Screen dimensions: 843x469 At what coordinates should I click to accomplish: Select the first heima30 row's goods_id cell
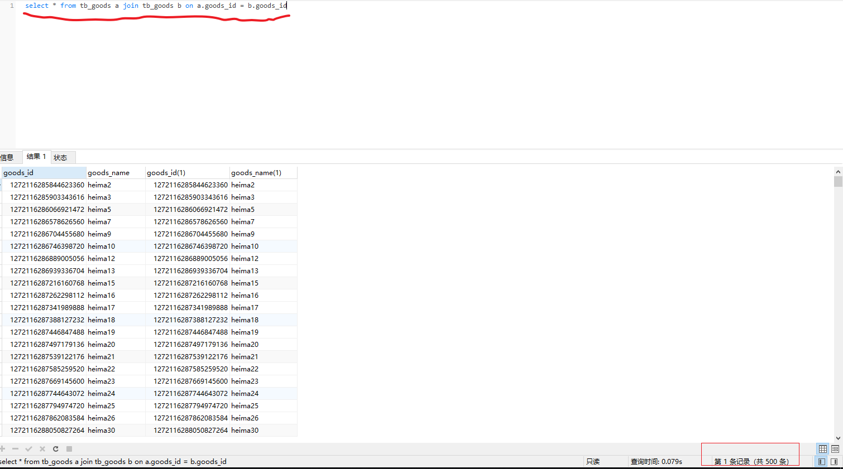47,431
